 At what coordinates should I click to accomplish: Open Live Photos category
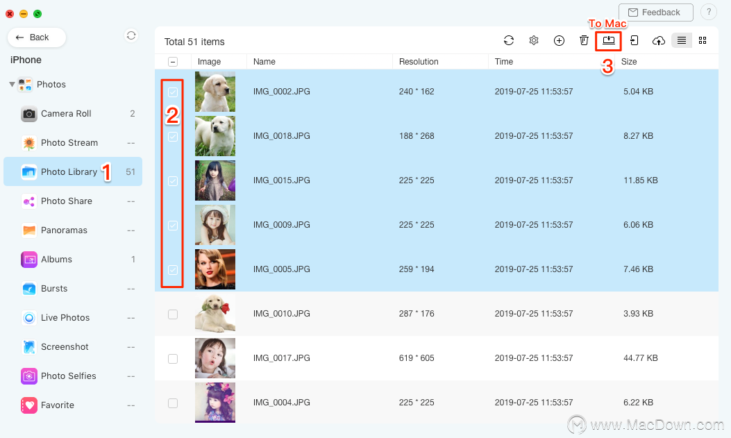[73, 318]
